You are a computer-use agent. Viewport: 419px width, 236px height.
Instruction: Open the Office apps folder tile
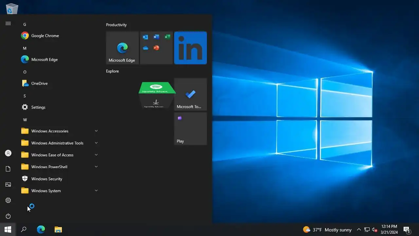[156, 48]
